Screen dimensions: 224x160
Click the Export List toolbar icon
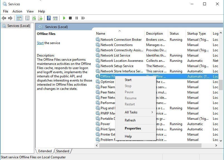pyautogui.click(x=40, y=18)
